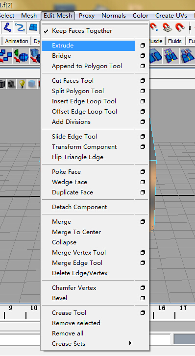Click frame 10 on the time slider
Viewport: 195px width, 356px height.
pyautogui.click(x=34, y=308)
